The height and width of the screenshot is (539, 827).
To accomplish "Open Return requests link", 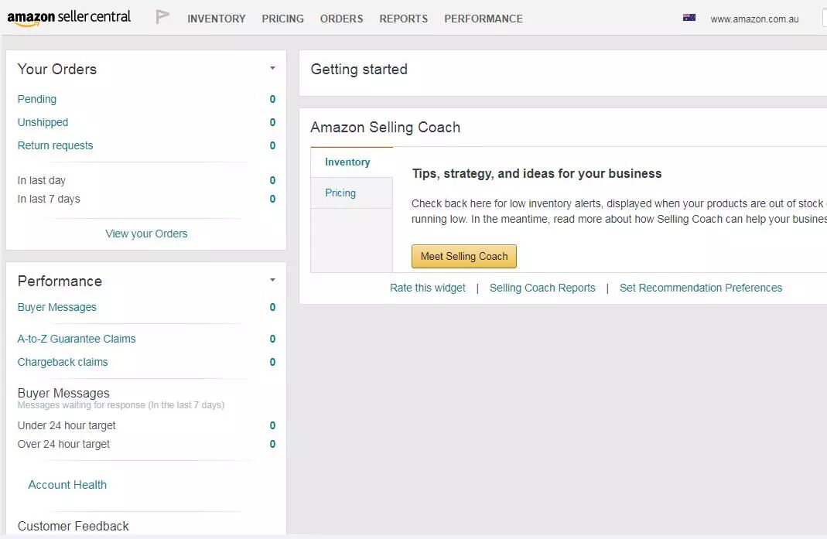I will [55, 145].
